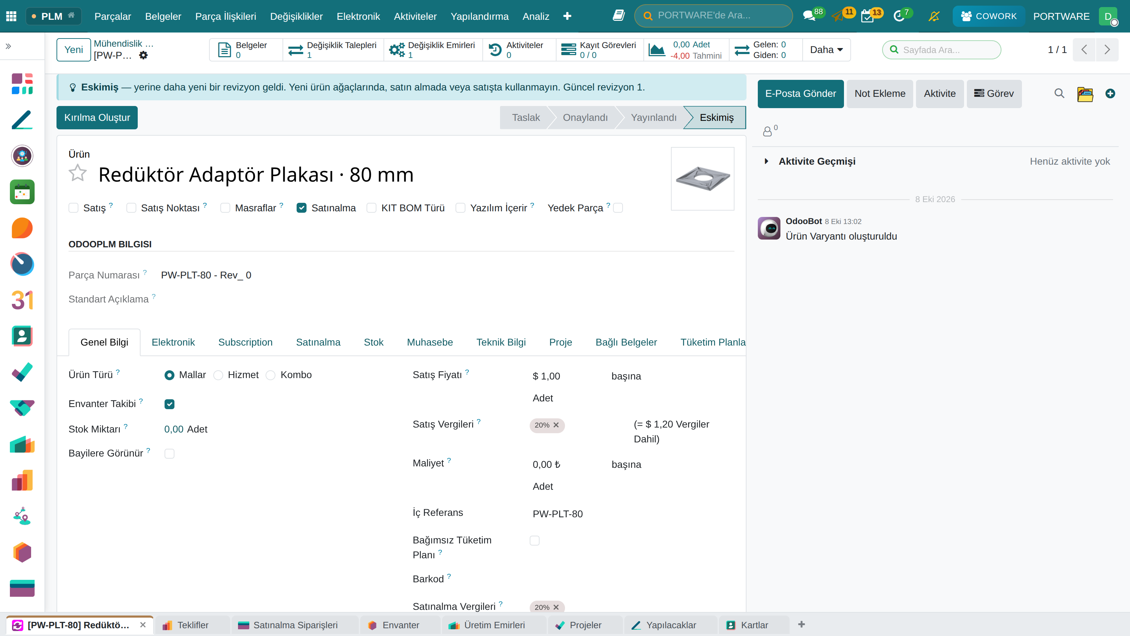Click the Yayınlandı status stage
This screenshot has height=636, width=1130.
pyautogui.click(x=653, y=118)
